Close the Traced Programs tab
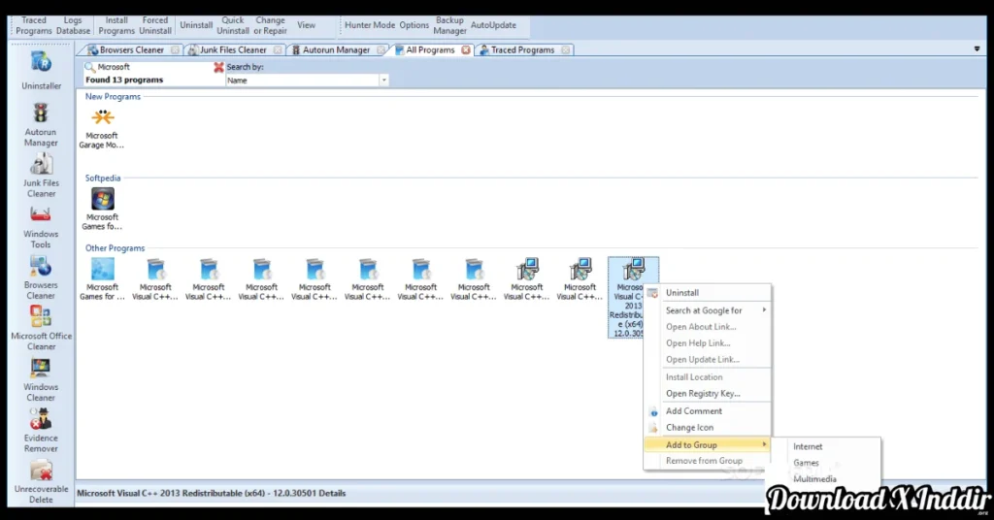 click(566, 50)
